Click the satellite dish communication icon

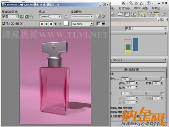tap(136, 3)
